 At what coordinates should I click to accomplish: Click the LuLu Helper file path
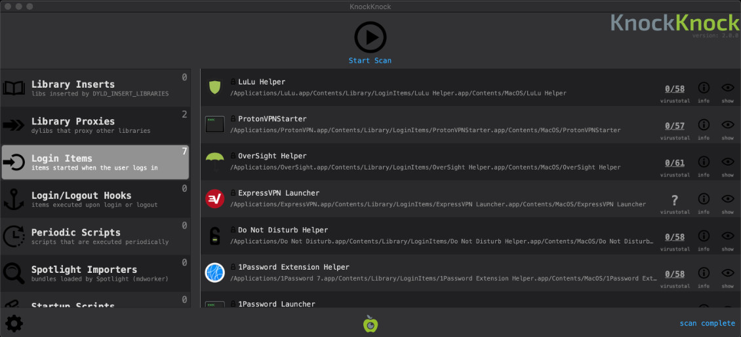pos(398,94)
